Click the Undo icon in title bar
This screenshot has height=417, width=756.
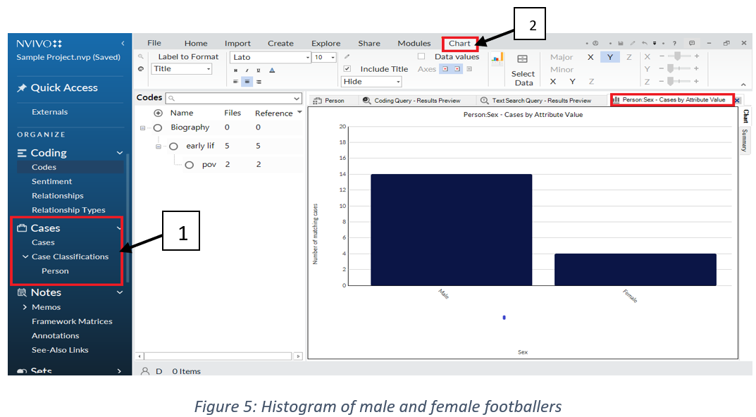(x=645, y=43)
